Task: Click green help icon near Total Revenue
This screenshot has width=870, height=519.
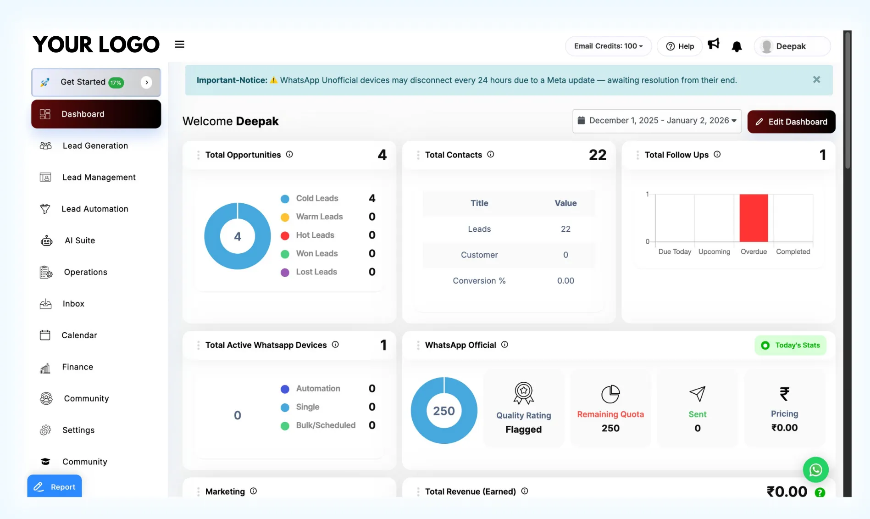Action: point(820,492)
